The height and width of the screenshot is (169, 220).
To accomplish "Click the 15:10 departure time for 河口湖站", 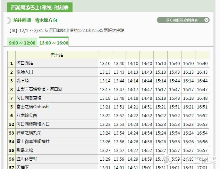I will pos(161,64).
